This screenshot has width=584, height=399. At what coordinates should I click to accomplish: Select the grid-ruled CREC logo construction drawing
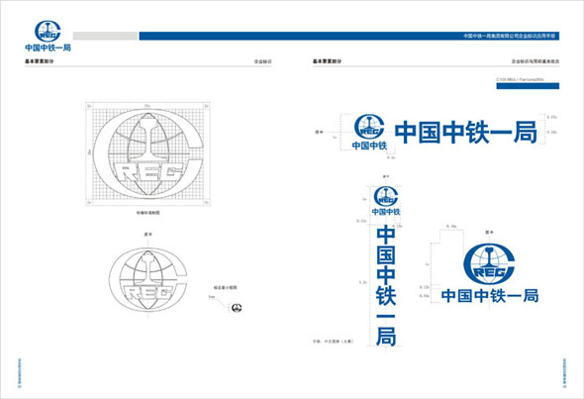[147, 153]
